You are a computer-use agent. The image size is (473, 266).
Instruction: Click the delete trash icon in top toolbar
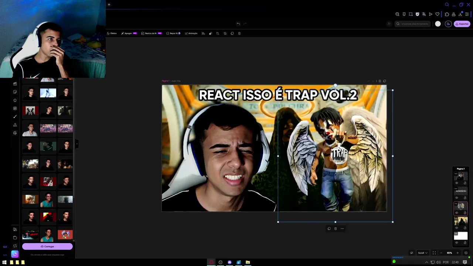pos(239,33)
